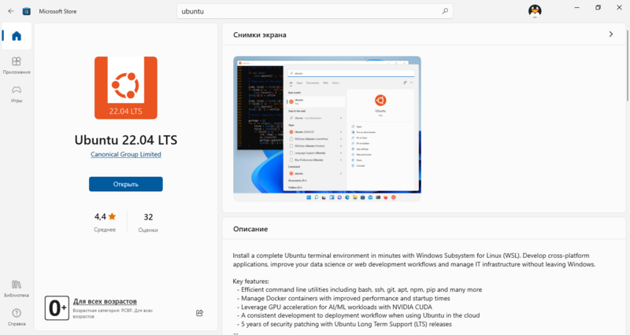Click the Microsoft Store logo icon

pyautogui.click(x=27, y=11)
